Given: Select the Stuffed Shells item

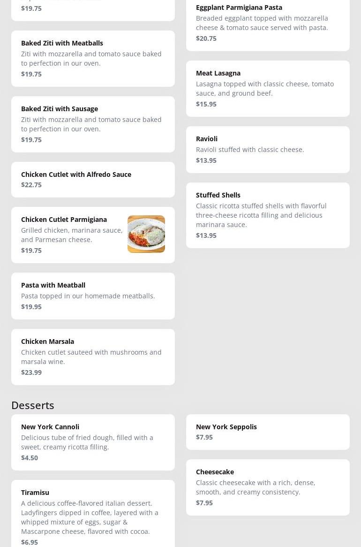Looking at the screenshot, I should point(268,215).
